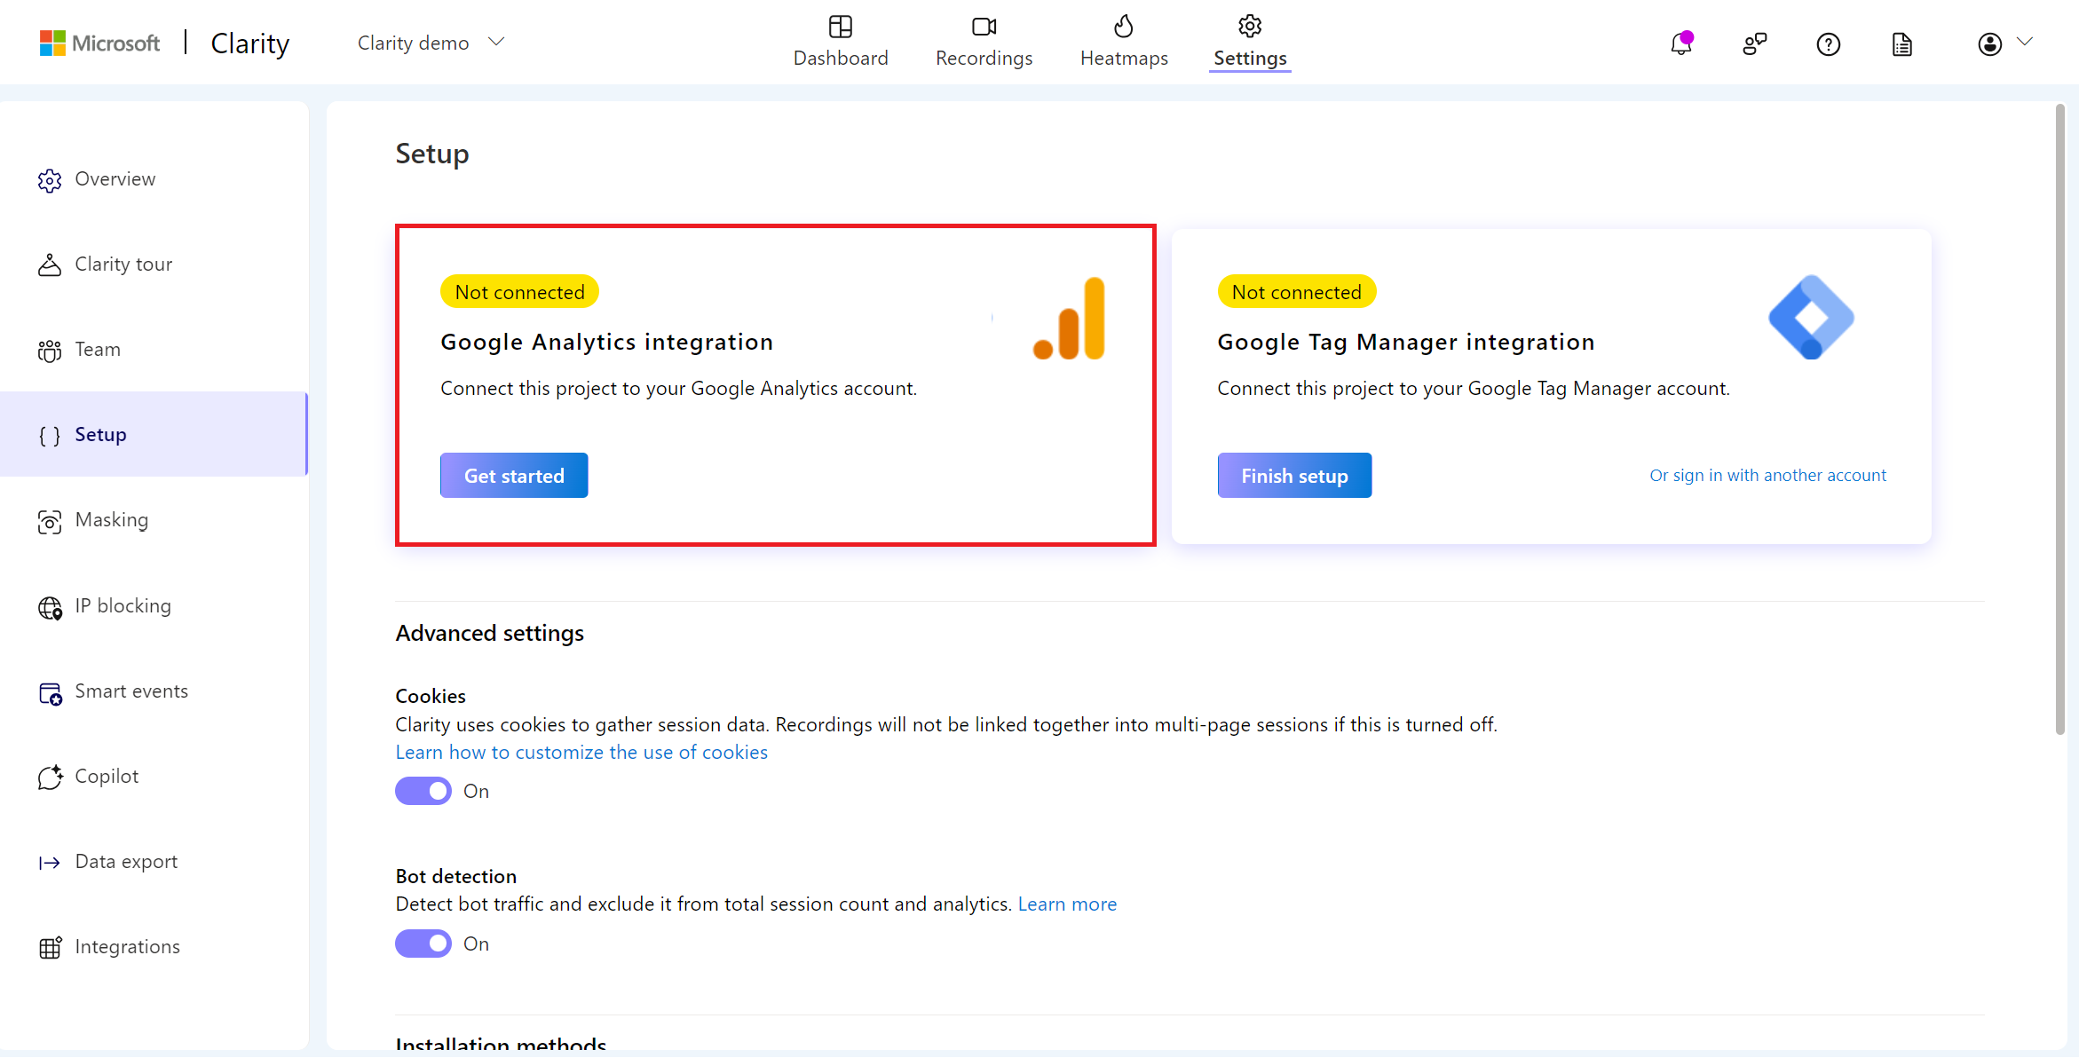This screenshot has height=1058, width=2079.
Task: Open the Masking section in sidebar
Action: point(111,519)
